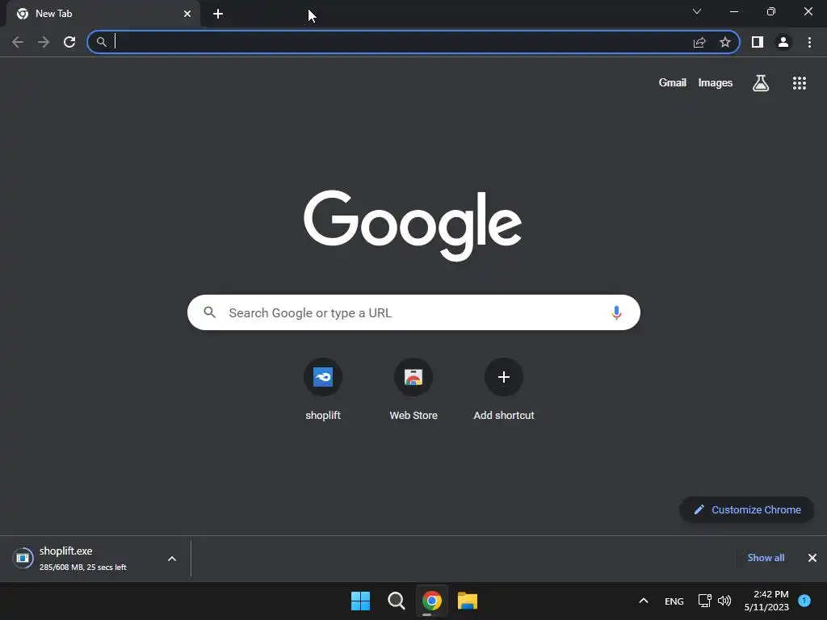Click the forward navigation arrow
This screenshot has height=620, width=827.
(44, 42)
